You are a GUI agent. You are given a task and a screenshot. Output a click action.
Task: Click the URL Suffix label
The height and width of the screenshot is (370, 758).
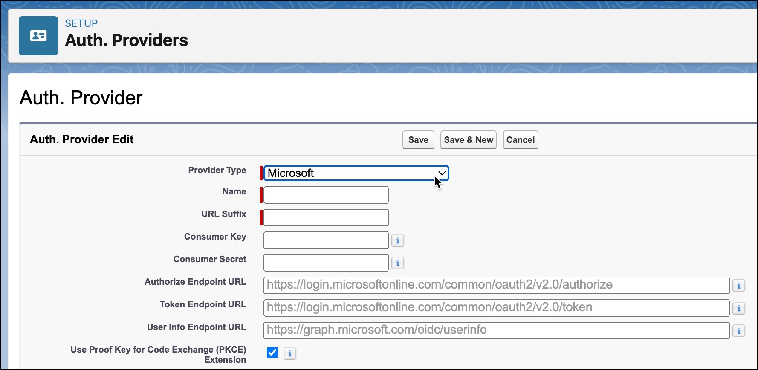click(224, 214)
